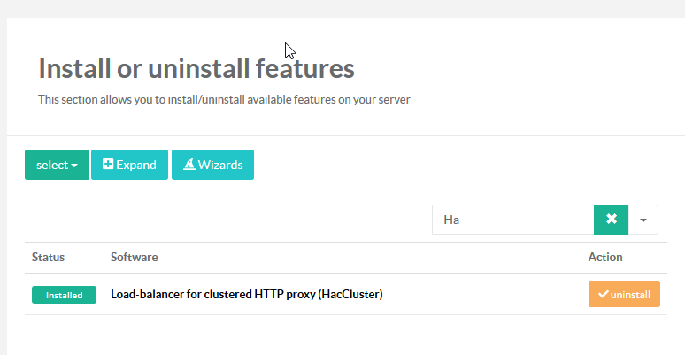This screenshot has width=685, height=355.
Task: Click the wizard icon beside Wizards
Action: tap(189, 165)
